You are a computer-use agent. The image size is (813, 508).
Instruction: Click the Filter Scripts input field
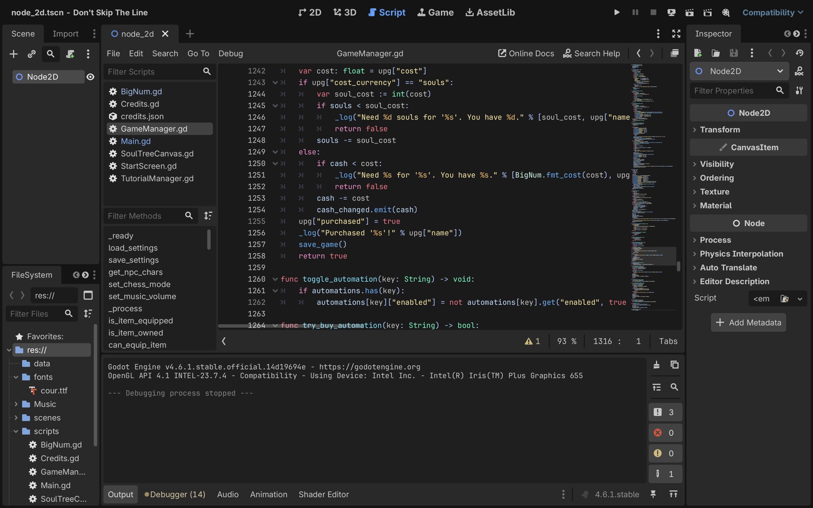(x=159, y=72)
